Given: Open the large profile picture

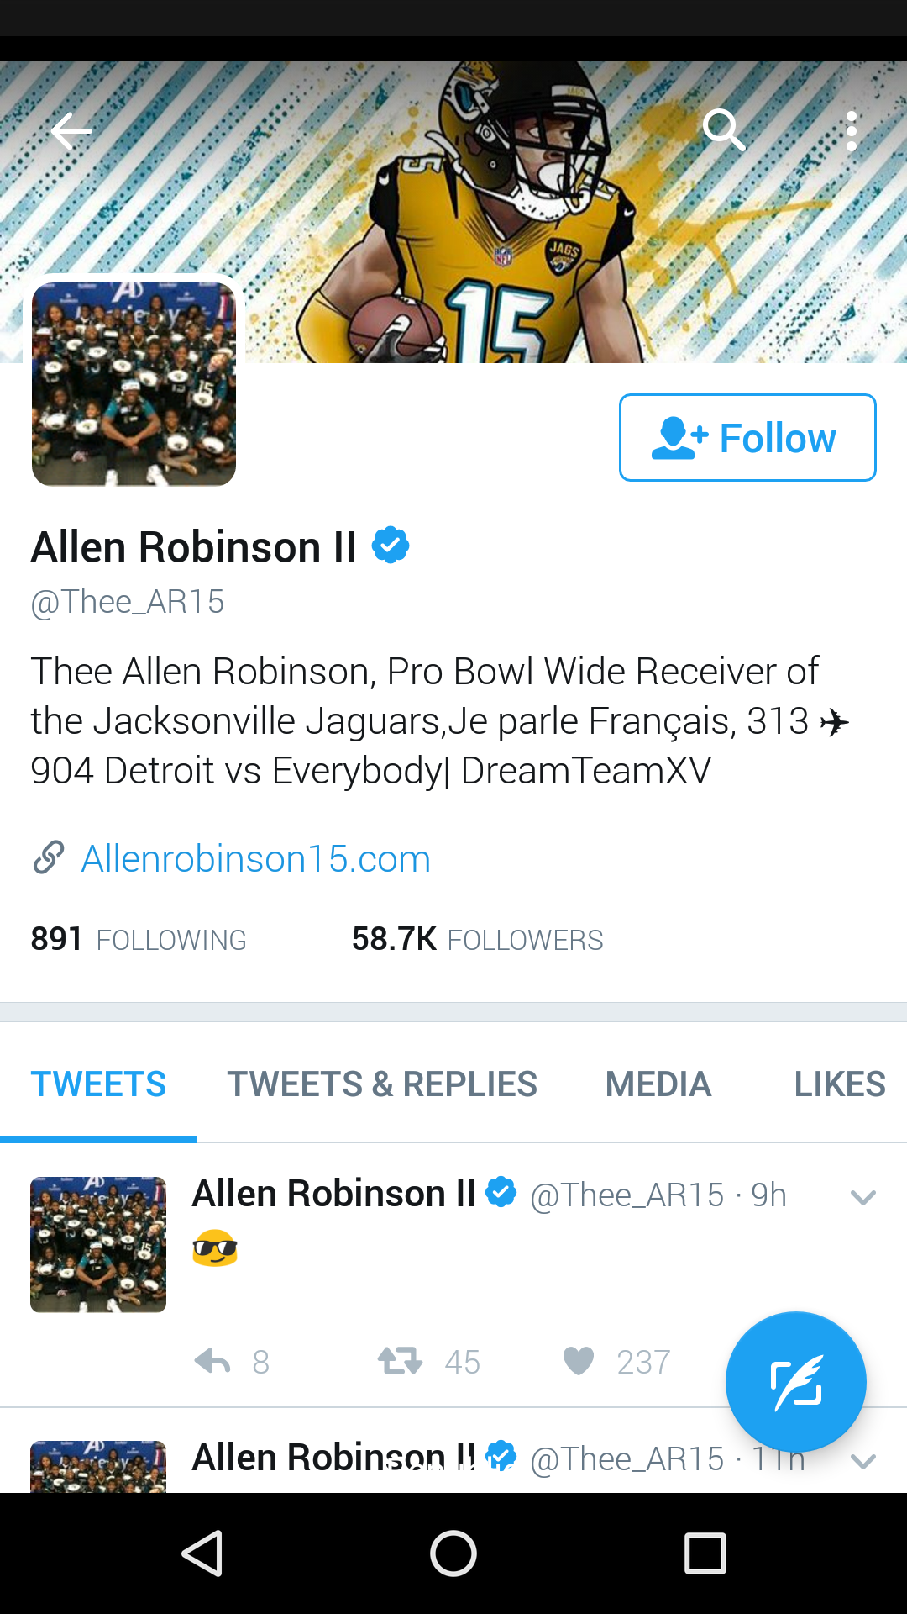Looking at the screenshot, I should point(134,383).
